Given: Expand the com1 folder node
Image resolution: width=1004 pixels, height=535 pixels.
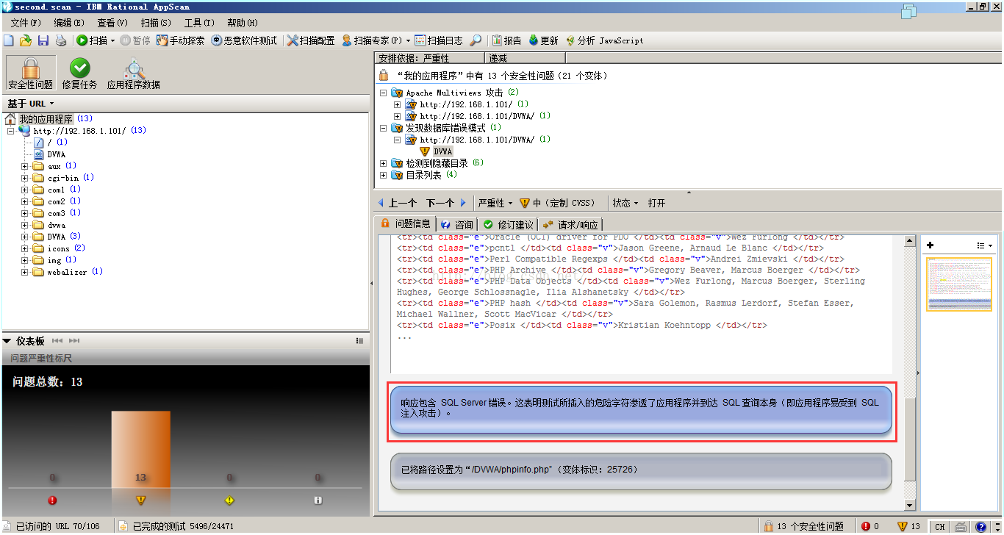Looking at the screenshot, I should pyautogui.click(x=25, y=190).
